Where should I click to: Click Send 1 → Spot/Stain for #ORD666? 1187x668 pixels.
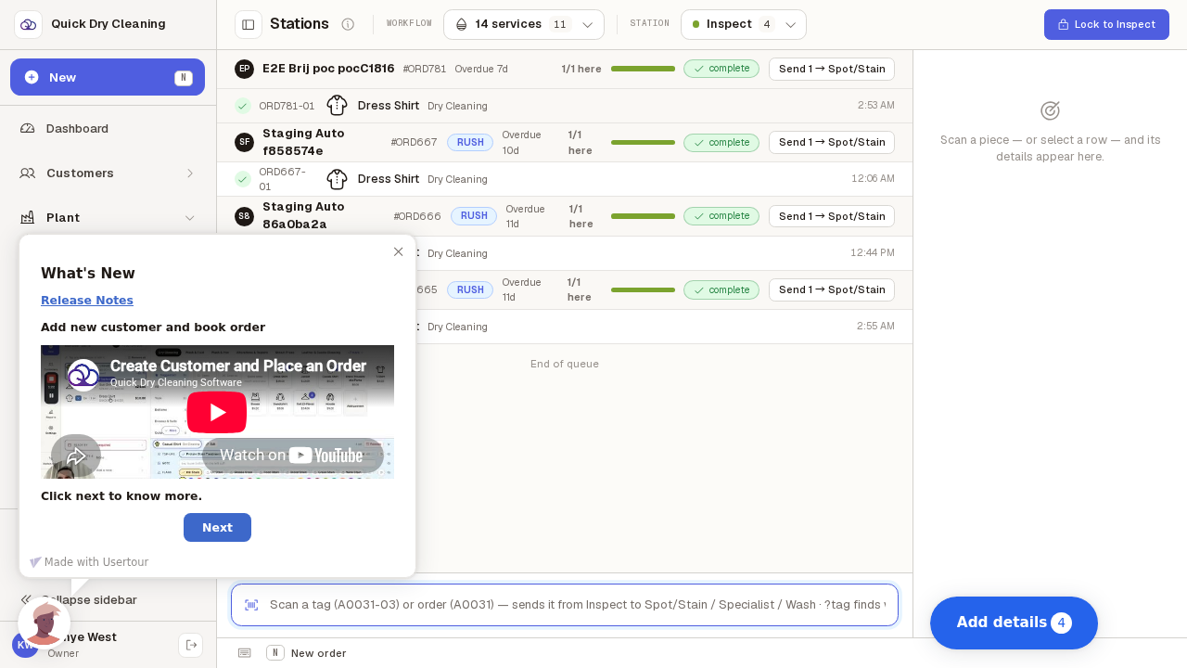click(x=832, y=216)
